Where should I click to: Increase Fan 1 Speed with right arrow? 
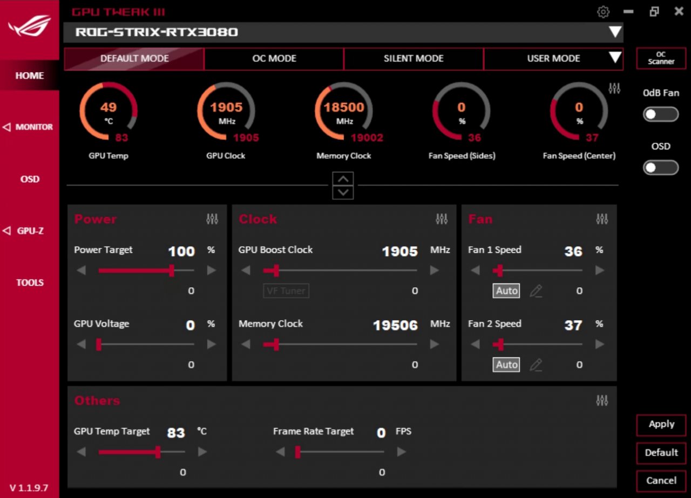(600, 271)
